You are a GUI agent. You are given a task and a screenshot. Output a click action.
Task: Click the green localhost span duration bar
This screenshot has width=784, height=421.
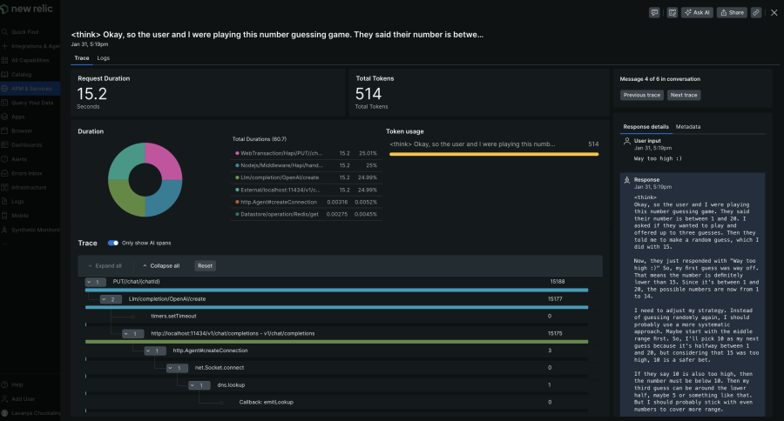(336, 342)
